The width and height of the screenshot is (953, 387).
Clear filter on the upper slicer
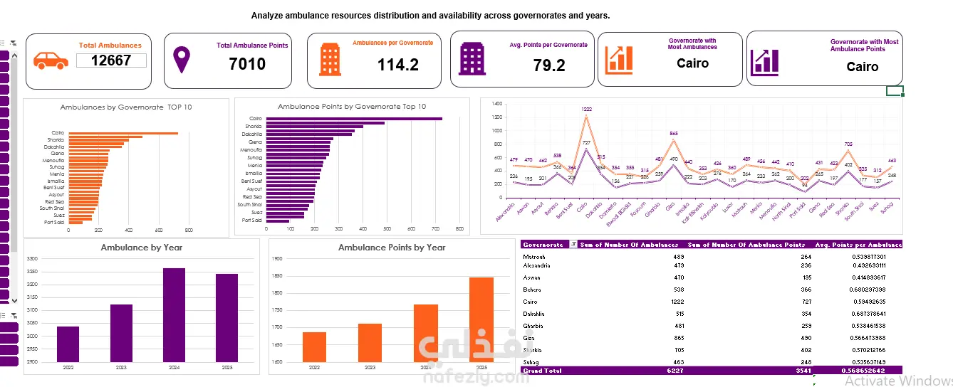(13, 43)
